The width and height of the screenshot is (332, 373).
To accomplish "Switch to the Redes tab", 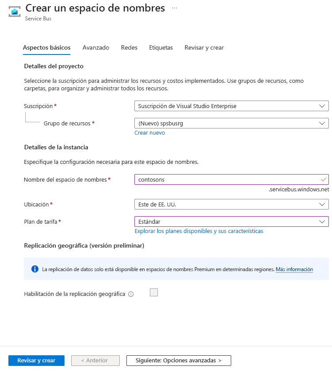I will (x=129, y=47).
